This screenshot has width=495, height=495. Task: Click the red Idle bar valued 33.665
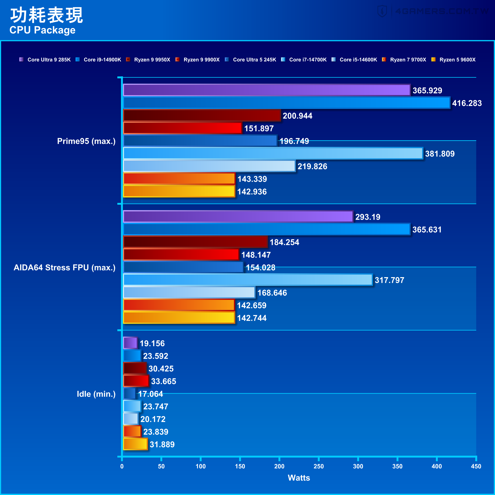tap(136, 381)
